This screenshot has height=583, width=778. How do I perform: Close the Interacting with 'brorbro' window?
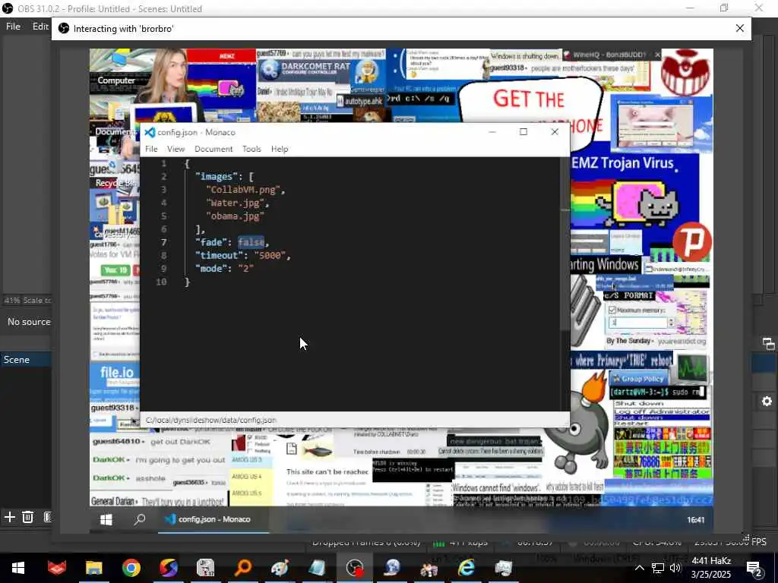coord(740,28)
